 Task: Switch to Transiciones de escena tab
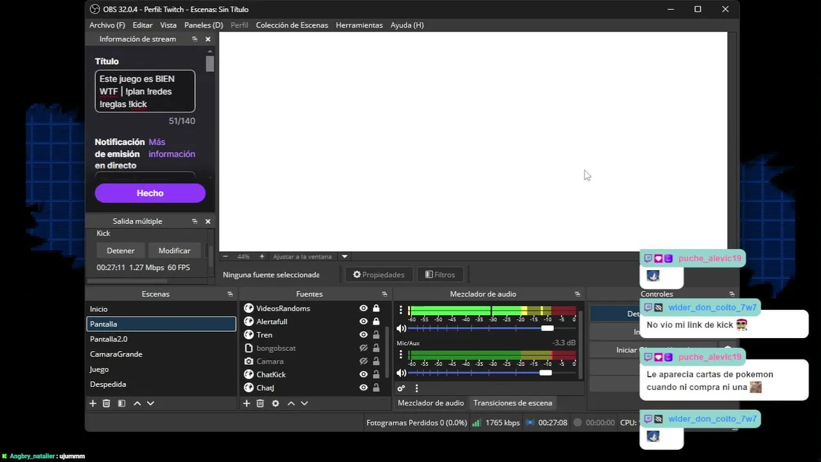tap(513, 403)
